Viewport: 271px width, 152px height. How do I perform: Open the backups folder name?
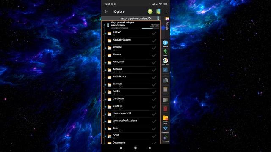pos(118,84)
